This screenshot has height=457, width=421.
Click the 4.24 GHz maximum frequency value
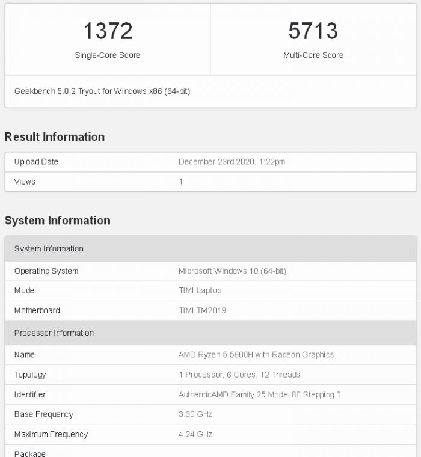point(195,434)
